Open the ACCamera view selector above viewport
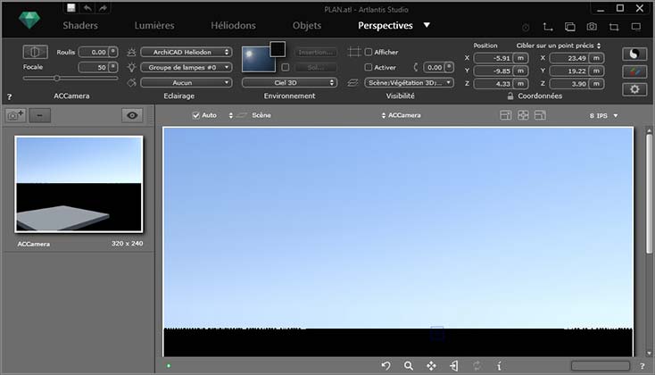Image resolution: width=655 pixels, height=375 pixels. (x=401, y=115)
